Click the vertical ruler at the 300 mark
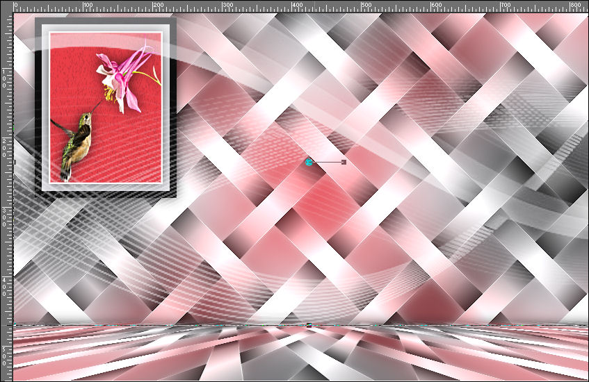The width and height of the screenshot is (589, 382). click(6, 217)
